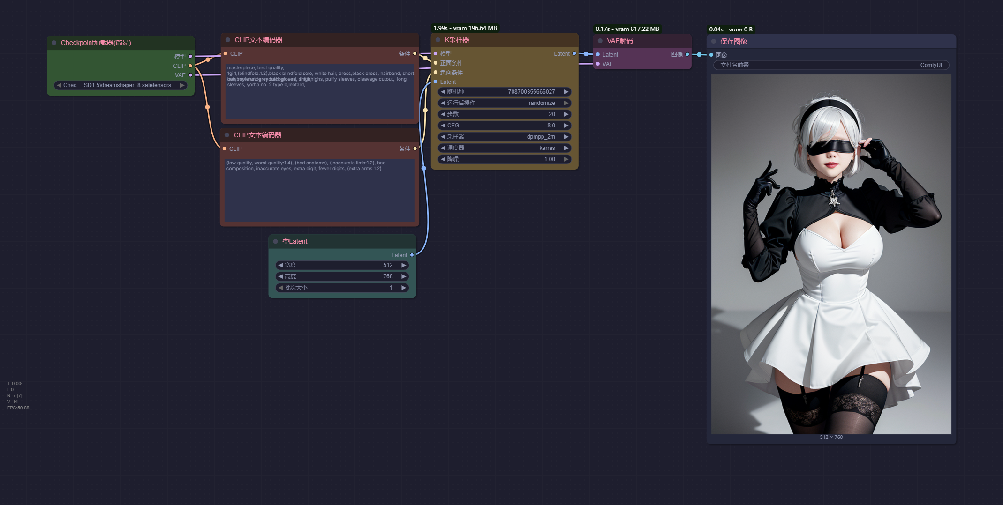Open the 运行后操作 randomize dropdown
Screen dimensions: 1003x505
click(504, 103)
